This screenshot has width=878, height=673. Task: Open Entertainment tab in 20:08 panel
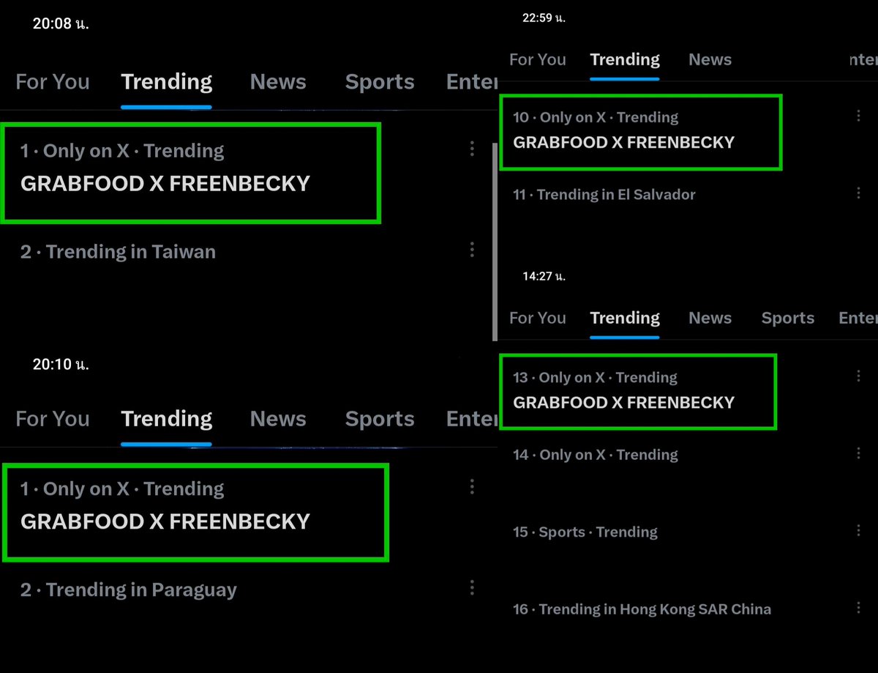point(472,82)
